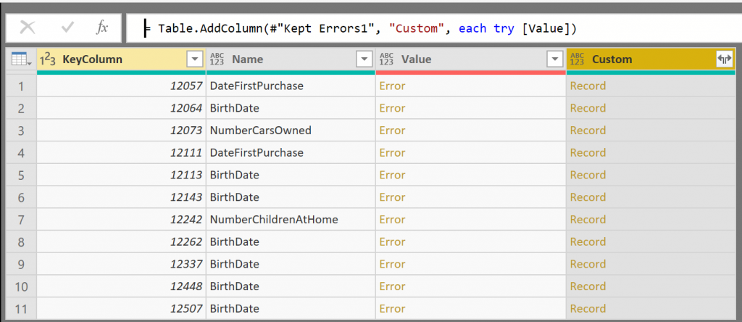The height and width of the screenshot is (322, 742).
Task: Open the KeyColumn filter dropdown
Action: click(x=194, y=59)
